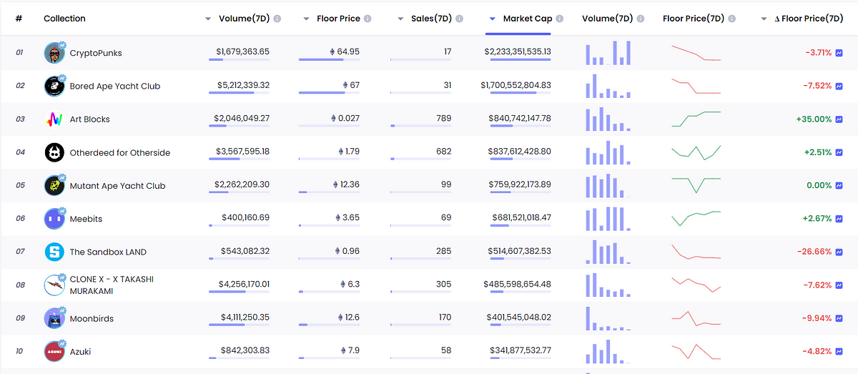
Task: Open chart icon beside Meebits +2.67%
Action: 839,219
